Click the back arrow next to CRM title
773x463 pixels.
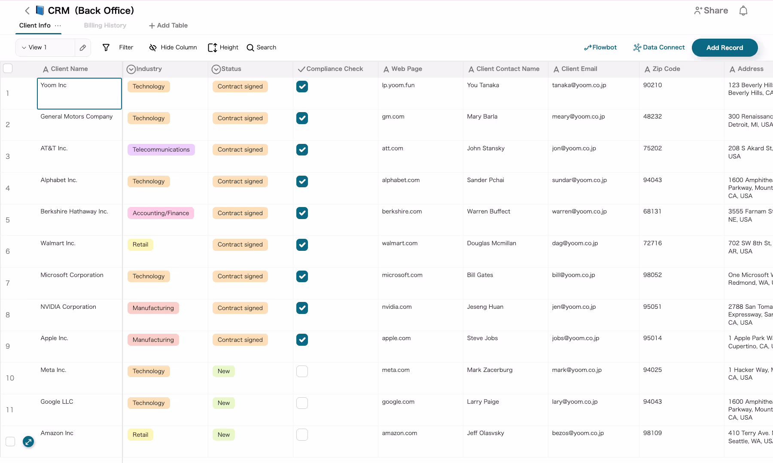pyautogui.click(x=27, y=10)
